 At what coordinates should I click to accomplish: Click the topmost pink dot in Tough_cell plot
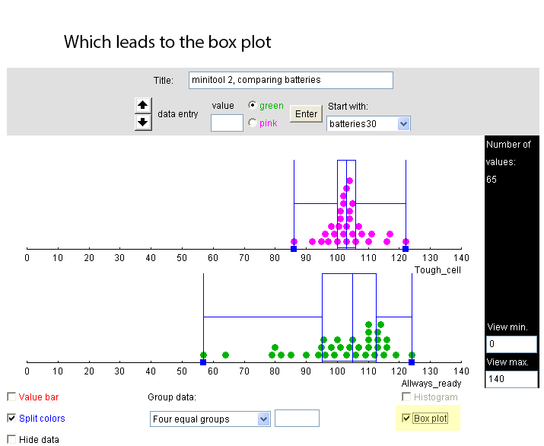coord(350,180)
